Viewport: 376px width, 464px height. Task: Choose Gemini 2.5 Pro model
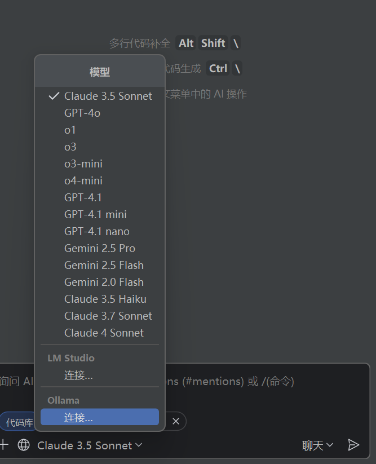pyautogui.click(x=100, y=249)
